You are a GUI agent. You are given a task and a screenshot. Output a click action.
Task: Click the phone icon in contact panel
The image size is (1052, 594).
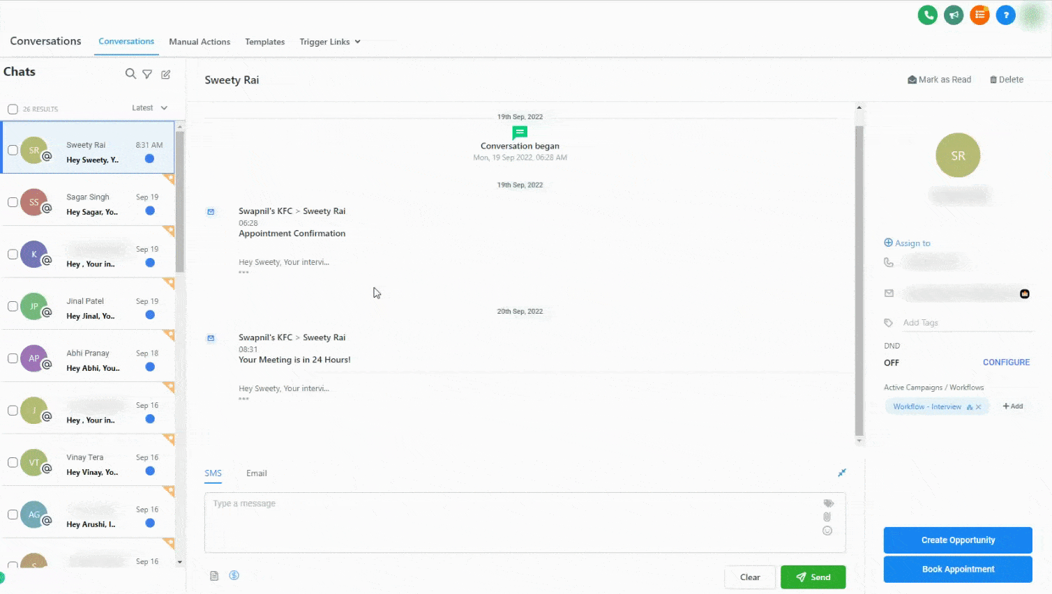click(888, 262)
